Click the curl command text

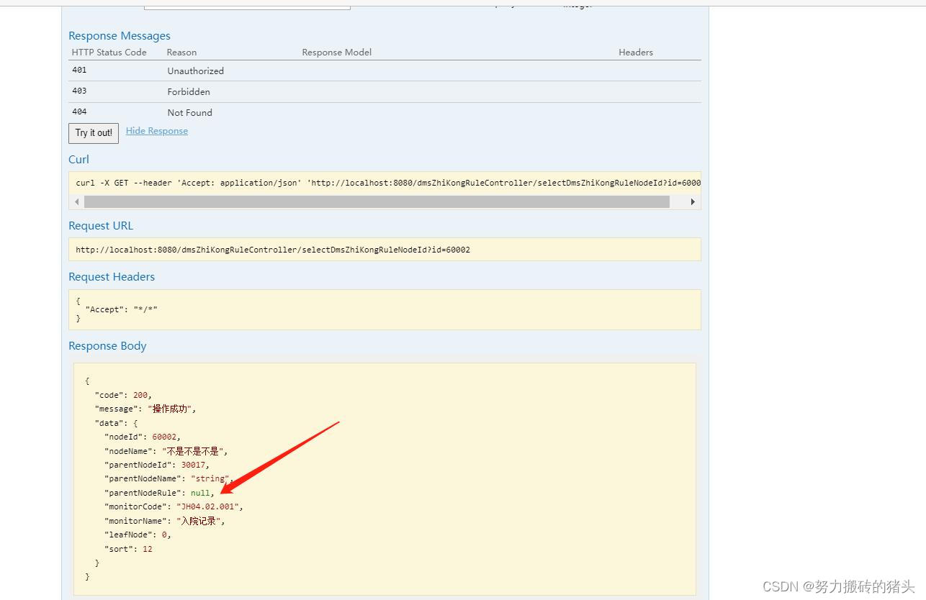coord(388,183)
